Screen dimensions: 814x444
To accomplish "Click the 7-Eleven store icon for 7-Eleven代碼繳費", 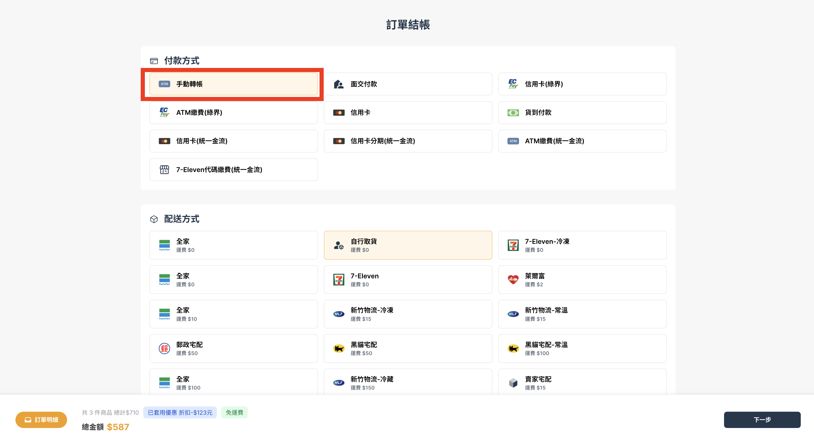I will point(164,170).
